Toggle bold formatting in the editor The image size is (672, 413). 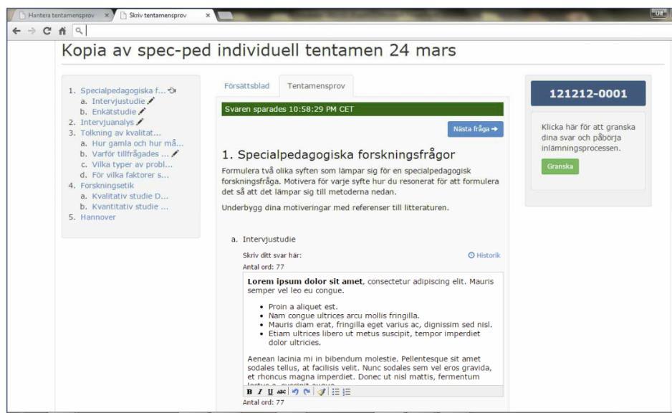[x=249, y=391]
